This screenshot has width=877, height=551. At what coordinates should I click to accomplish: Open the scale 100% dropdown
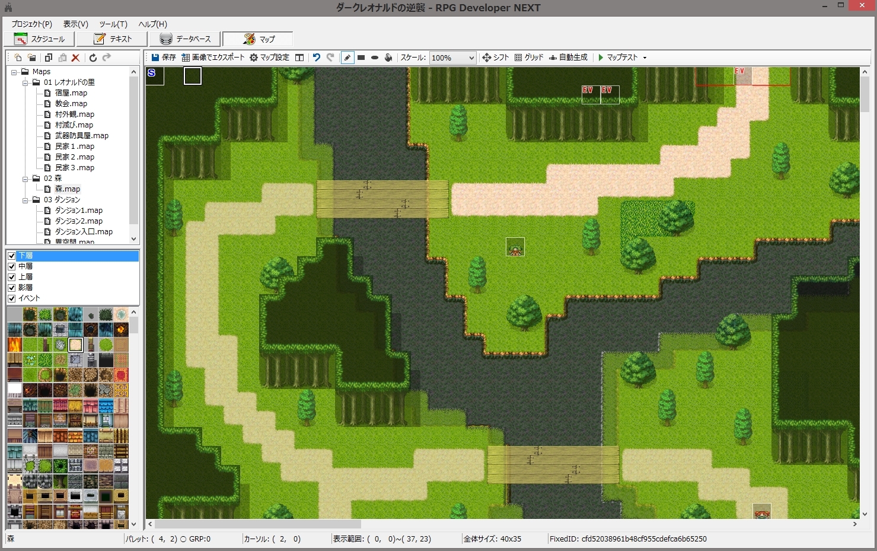click(x=470, y=58)
